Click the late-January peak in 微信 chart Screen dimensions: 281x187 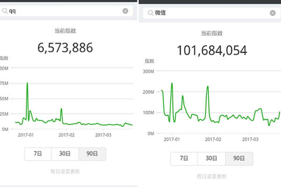coord(207,86)
